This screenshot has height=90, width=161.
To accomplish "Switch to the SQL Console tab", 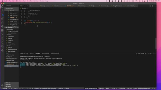I will coord(46,54).
